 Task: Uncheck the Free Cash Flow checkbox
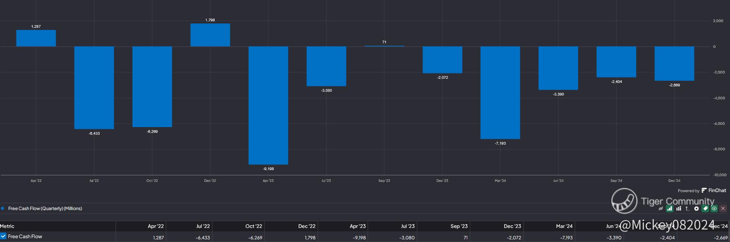(3, 236)
